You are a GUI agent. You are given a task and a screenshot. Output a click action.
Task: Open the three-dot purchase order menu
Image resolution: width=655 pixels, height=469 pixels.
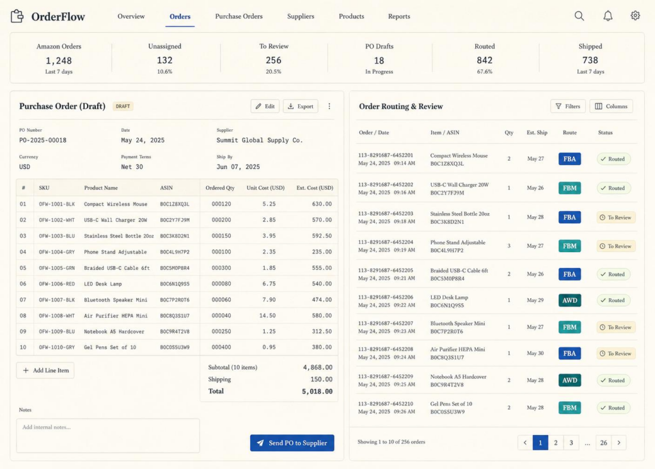coord(329,106)
